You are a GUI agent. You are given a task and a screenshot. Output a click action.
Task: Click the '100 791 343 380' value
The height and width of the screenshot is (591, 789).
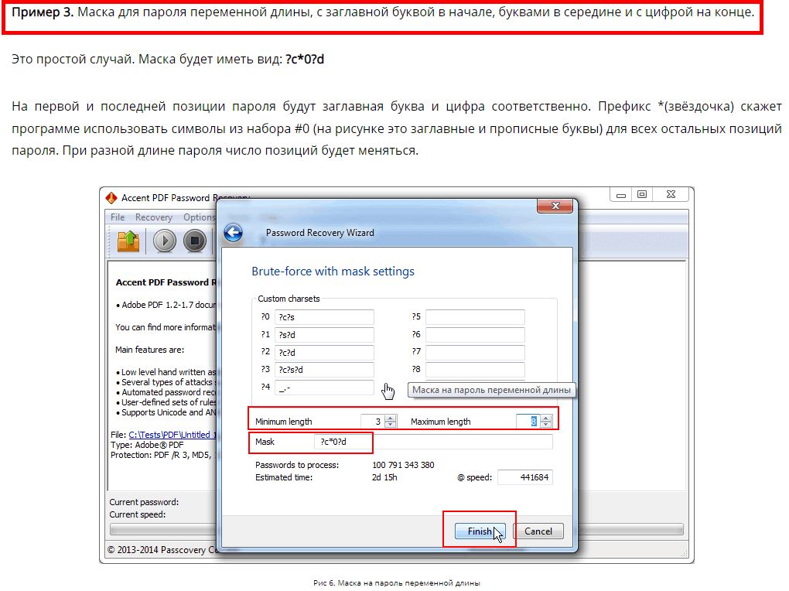[x=403, y=465]
